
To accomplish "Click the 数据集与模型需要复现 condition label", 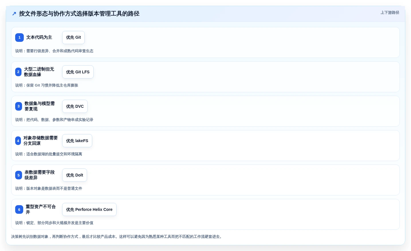I will [40, 106].
